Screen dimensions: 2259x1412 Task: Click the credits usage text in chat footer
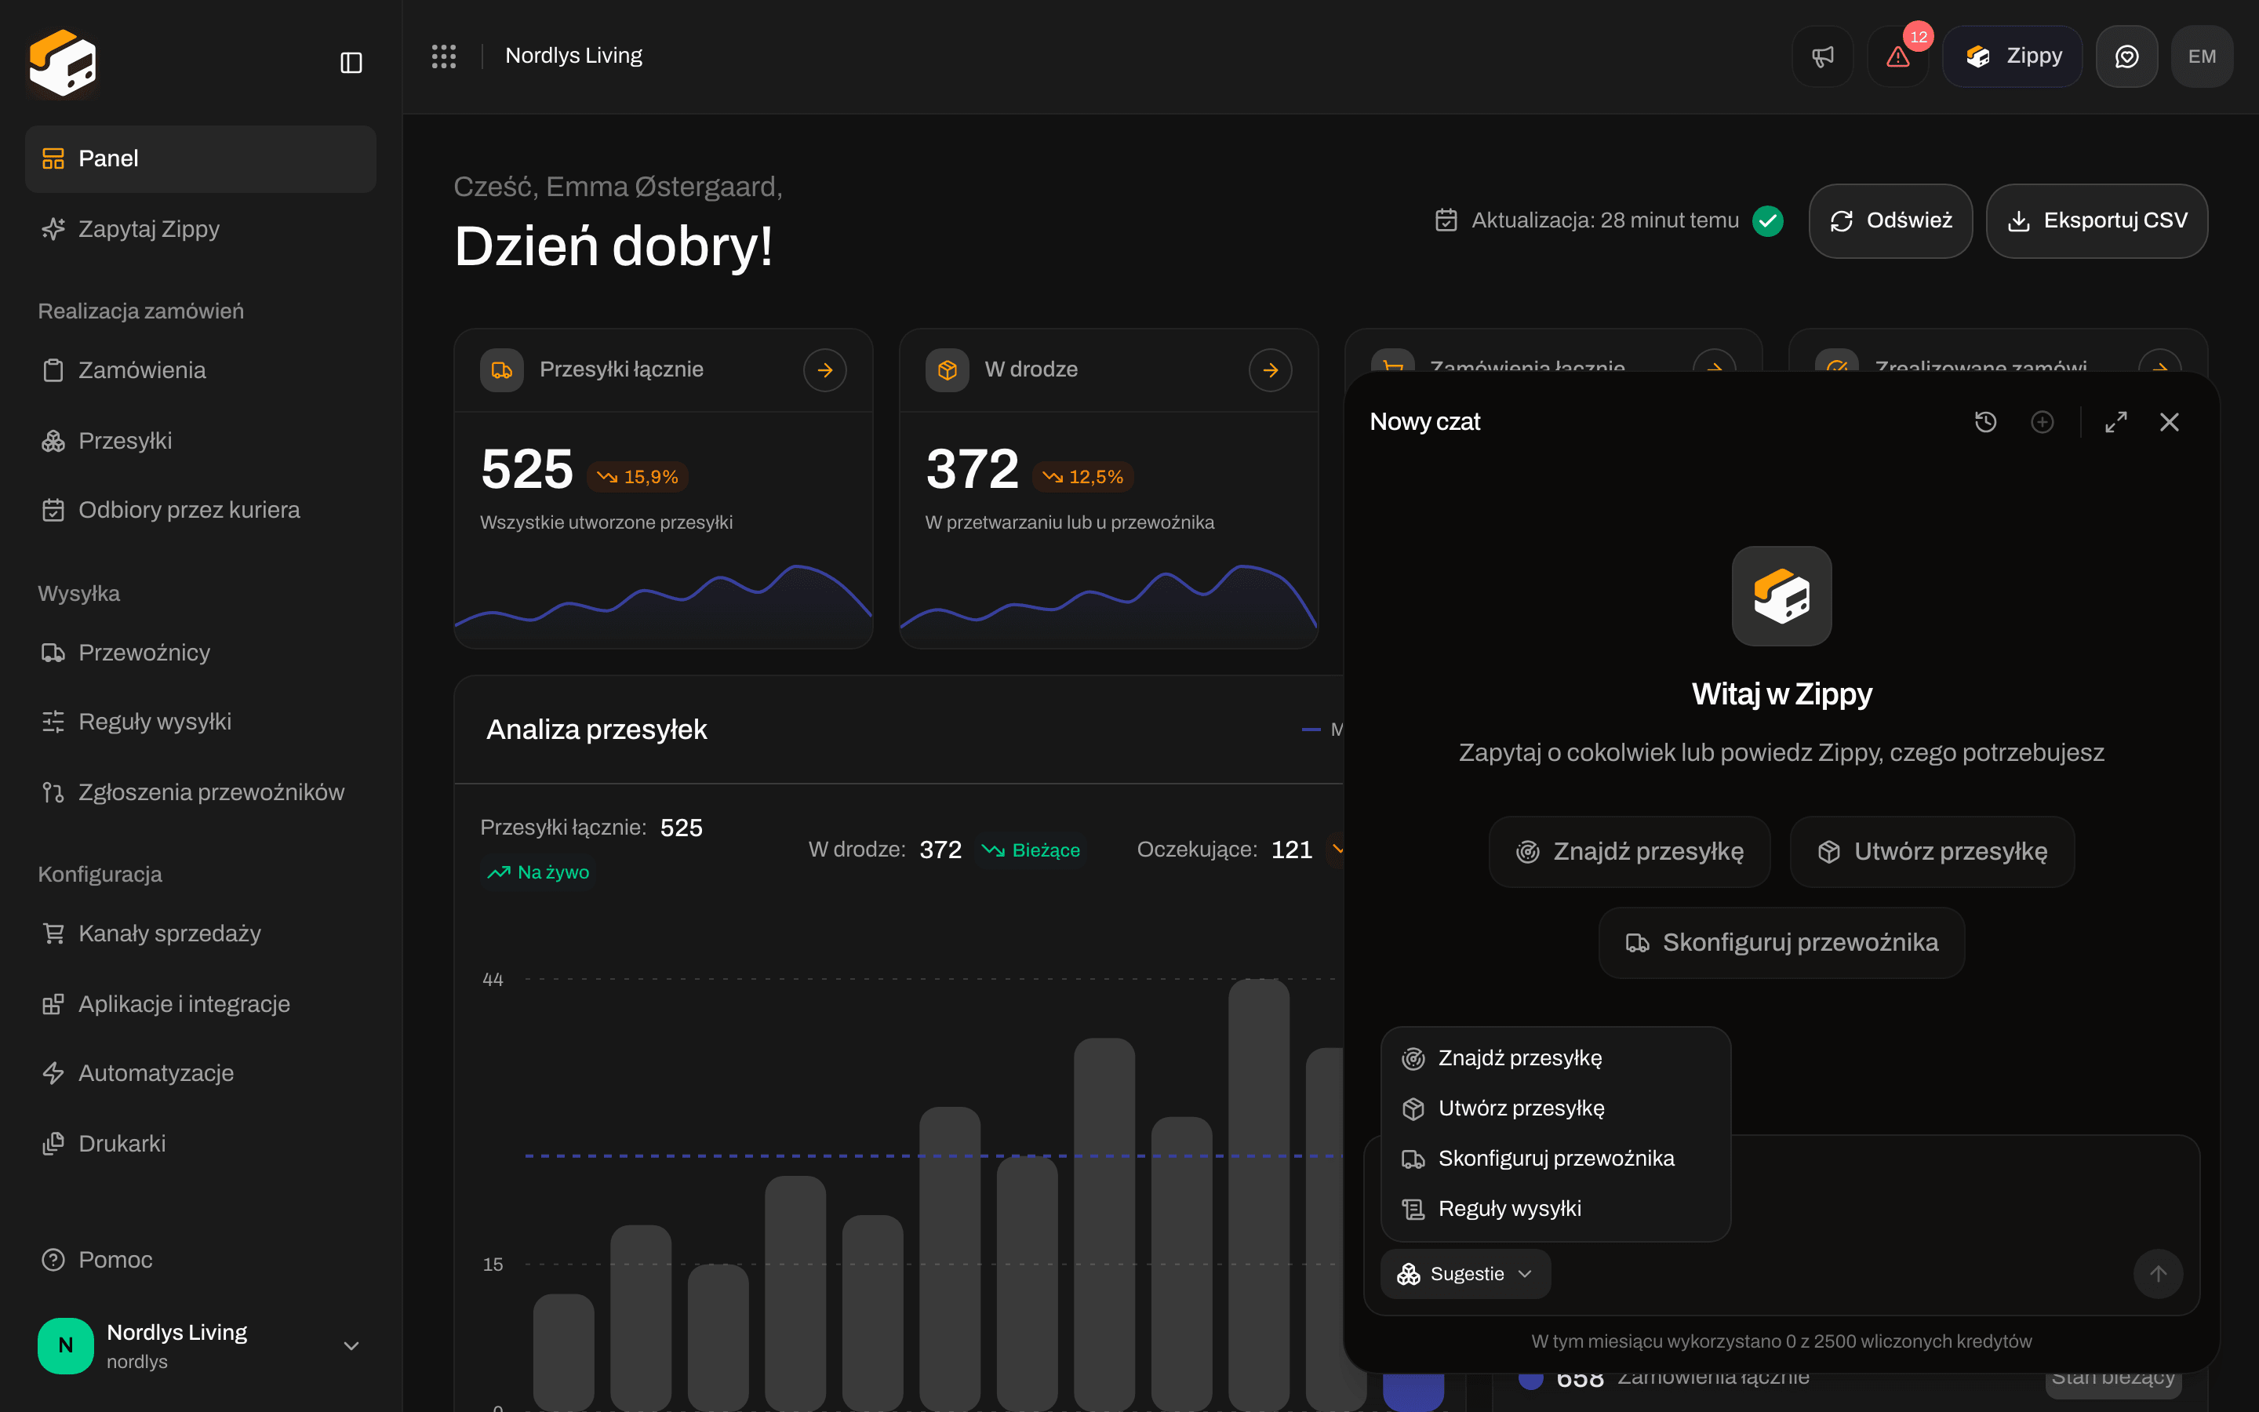1781,1342
